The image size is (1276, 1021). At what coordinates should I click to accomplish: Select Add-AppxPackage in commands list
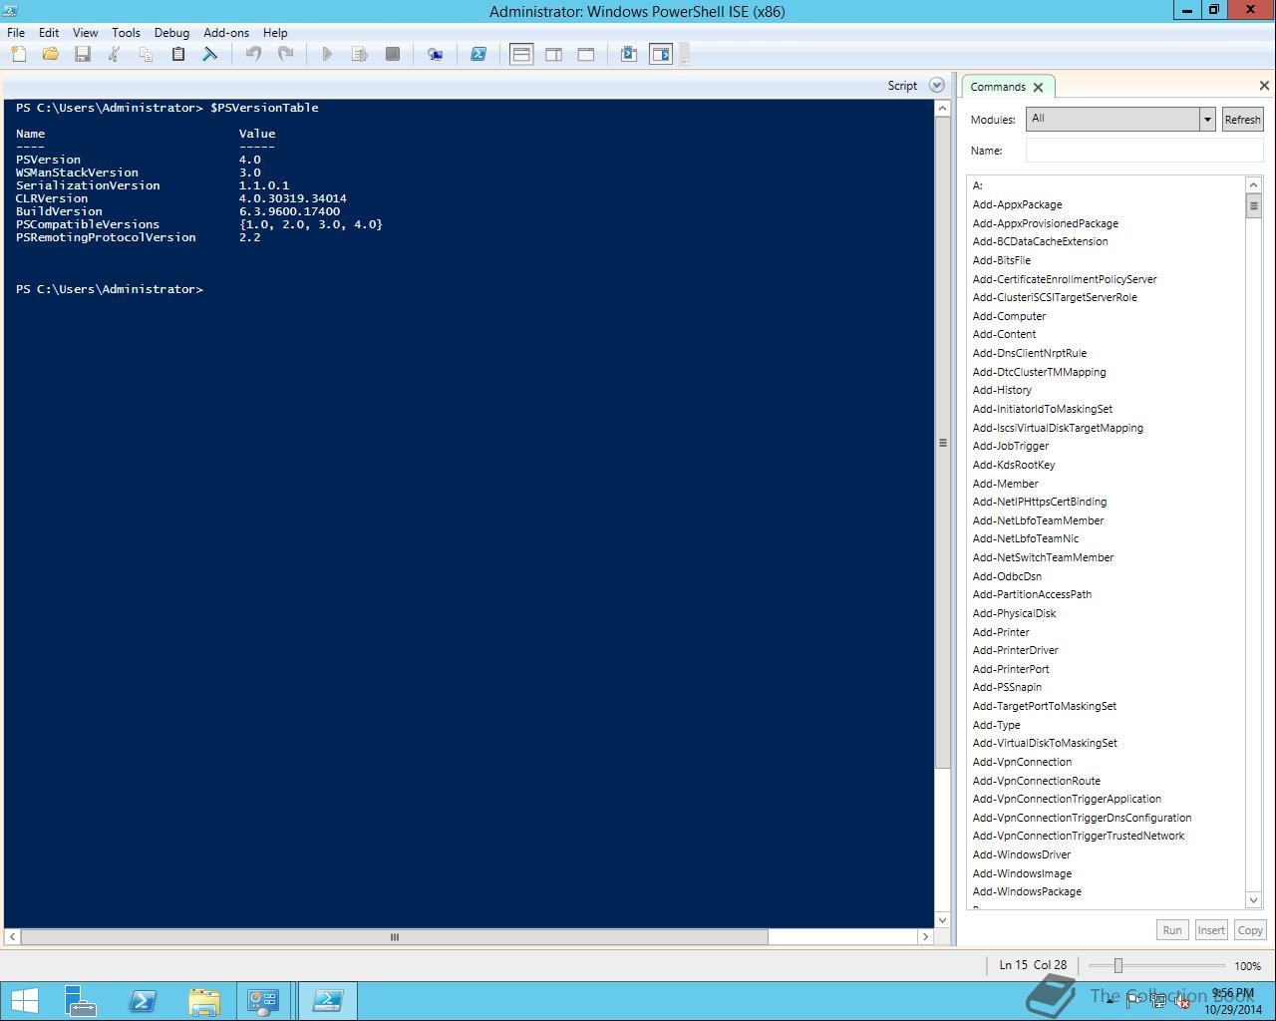pyautogui.click(x=1017, y=204)
